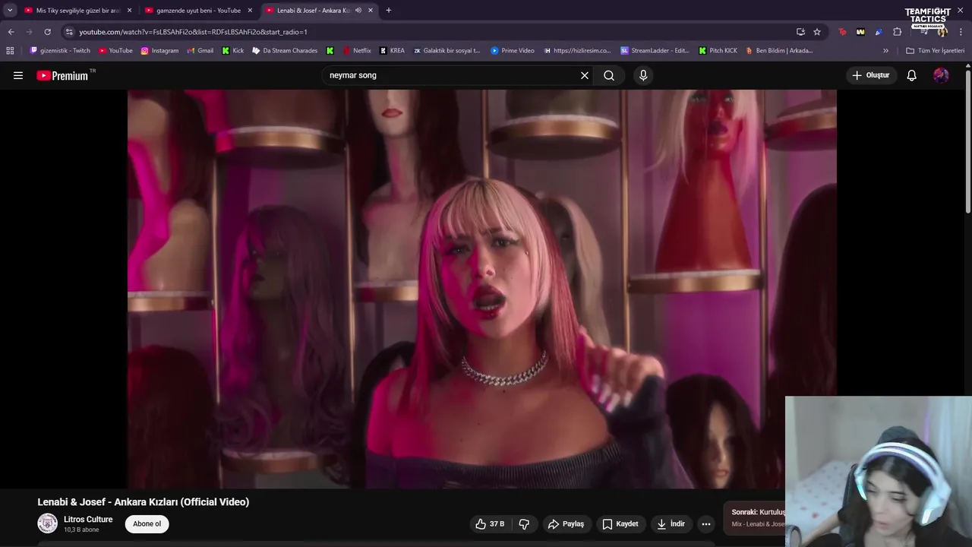Save video to playlist with Kaydet
Image resolution: width=972 pixels, height=547 pixels.
(x=620, y=524)
